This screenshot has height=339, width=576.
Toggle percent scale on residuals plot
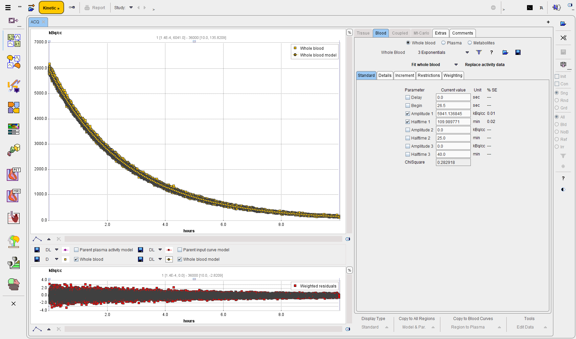click(x=349, y=270)
